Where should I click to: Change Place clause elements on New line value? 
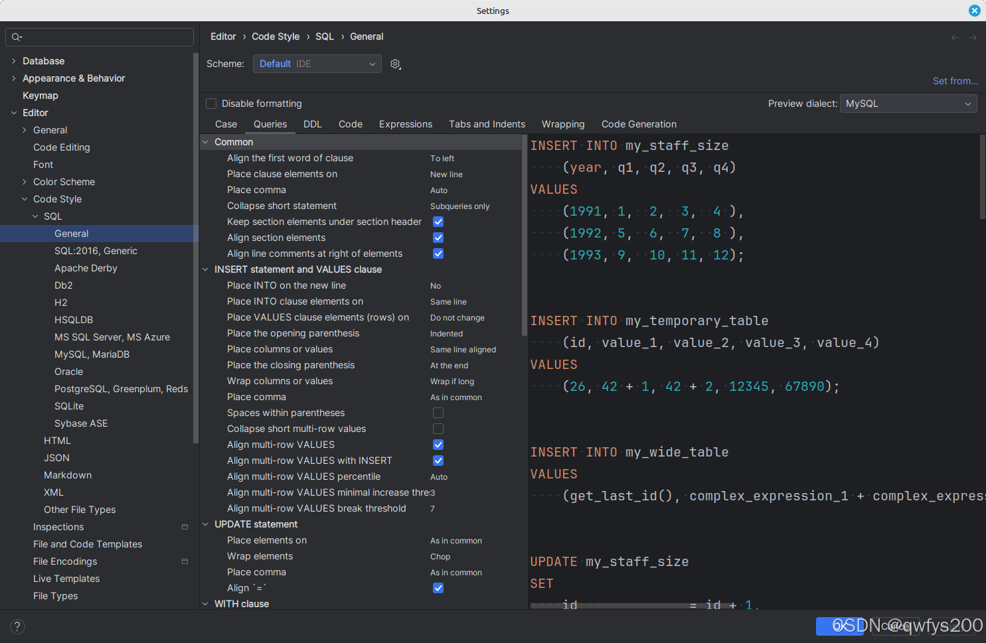[x=446, y=175]
